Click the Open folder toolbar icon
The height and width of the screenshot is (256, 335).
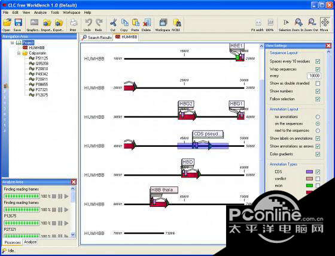[x=7, y=22]
